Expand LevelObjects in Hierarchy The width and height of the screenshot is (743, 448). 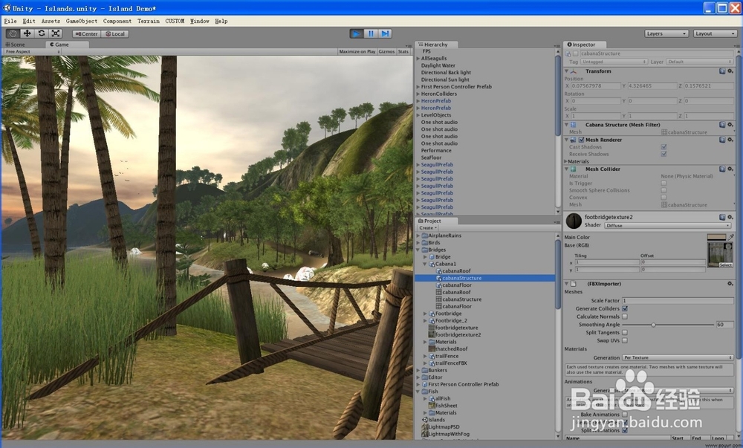click(x=418, y=116)
